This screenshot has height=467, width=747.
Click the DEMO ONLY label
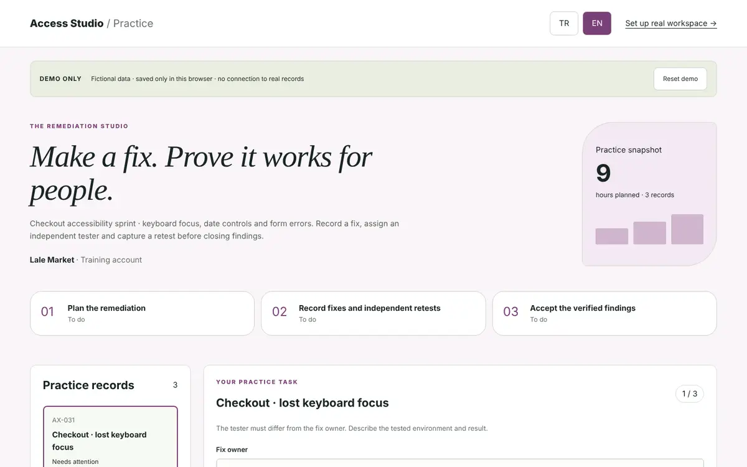(x=60, y=79)
